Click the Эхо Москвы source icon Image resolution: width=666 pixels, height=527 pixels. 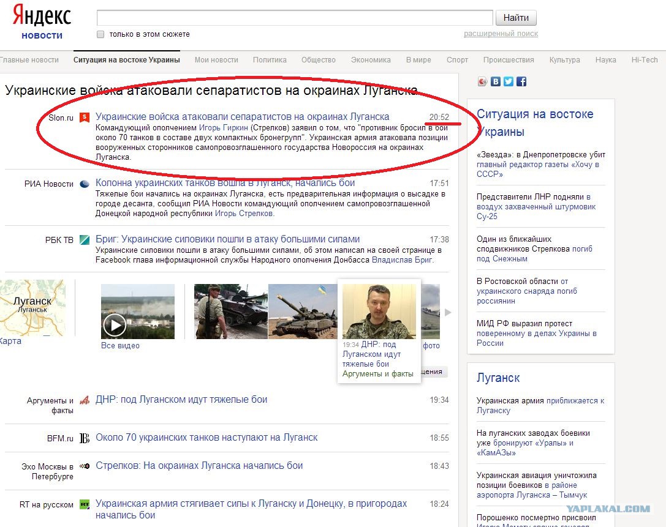pyautogui.click(x=85, y=466)
